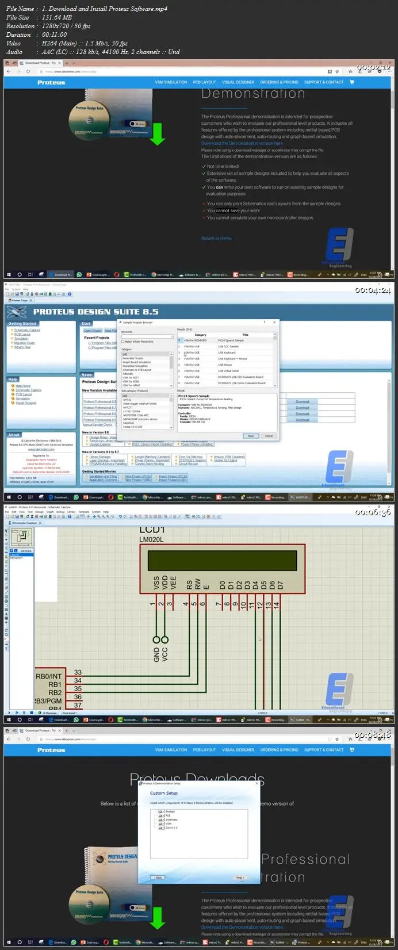Select Generator Scripts in the Category list
This screenshot has width=398, height=950.
pyautogui.click(x=133, y=358)
